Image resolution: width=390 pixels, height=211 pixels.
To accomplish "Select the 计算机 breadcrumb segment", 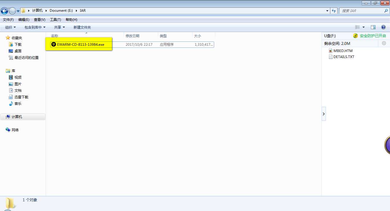I will 37,11.
